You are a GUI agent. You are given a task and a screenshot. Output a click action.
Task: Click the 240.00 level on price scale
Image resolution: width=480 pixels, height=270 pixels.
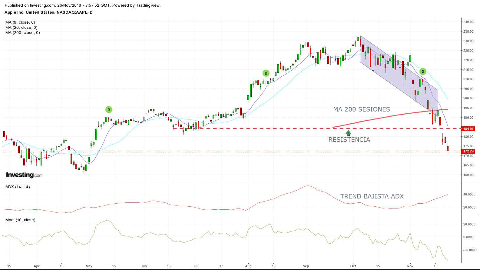pos(468,22)
